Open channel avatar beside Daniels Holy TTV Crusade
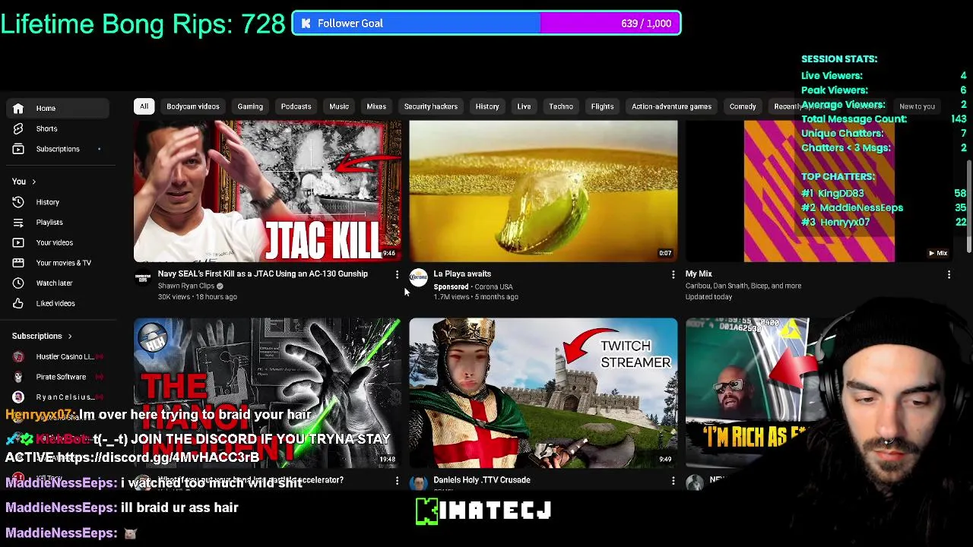Image resolution: width=973 pixels, height=547 pixels. coord(419,483)
